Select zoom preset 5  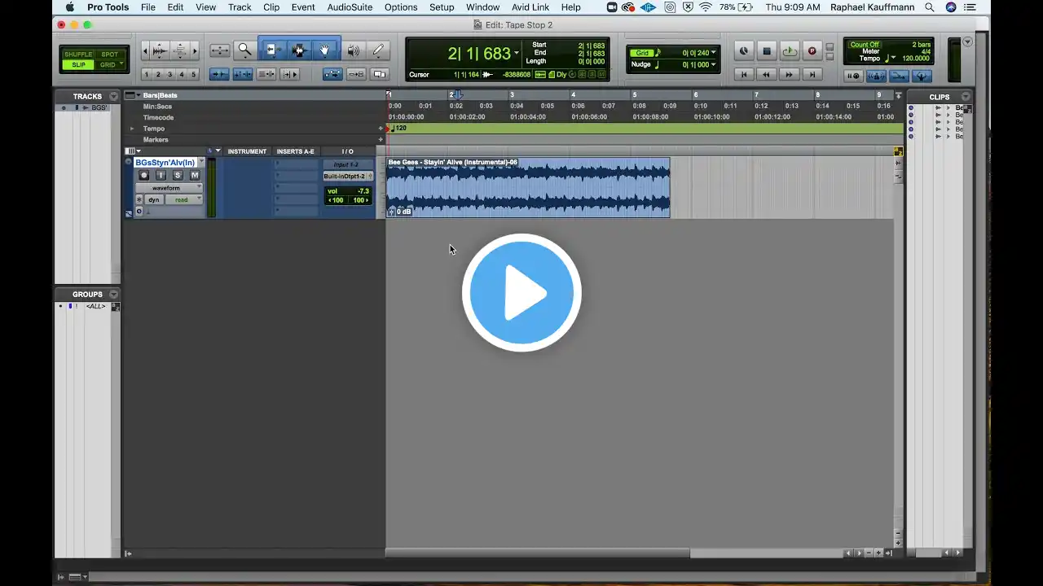point(193,74)
